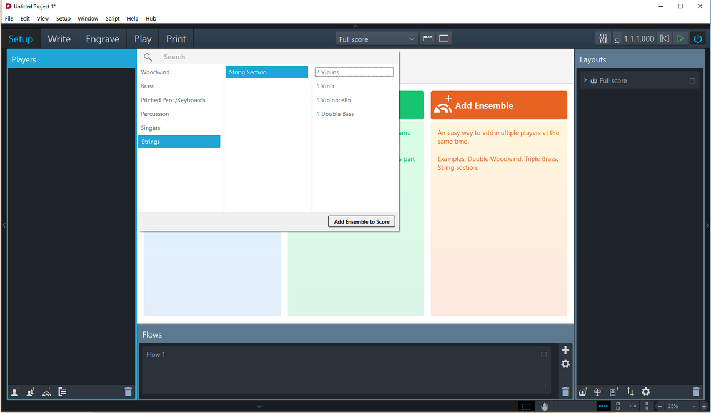This screenshot has width=711, height=413.
Task: Click the Add Section Player icon
Action: [31, 392]
